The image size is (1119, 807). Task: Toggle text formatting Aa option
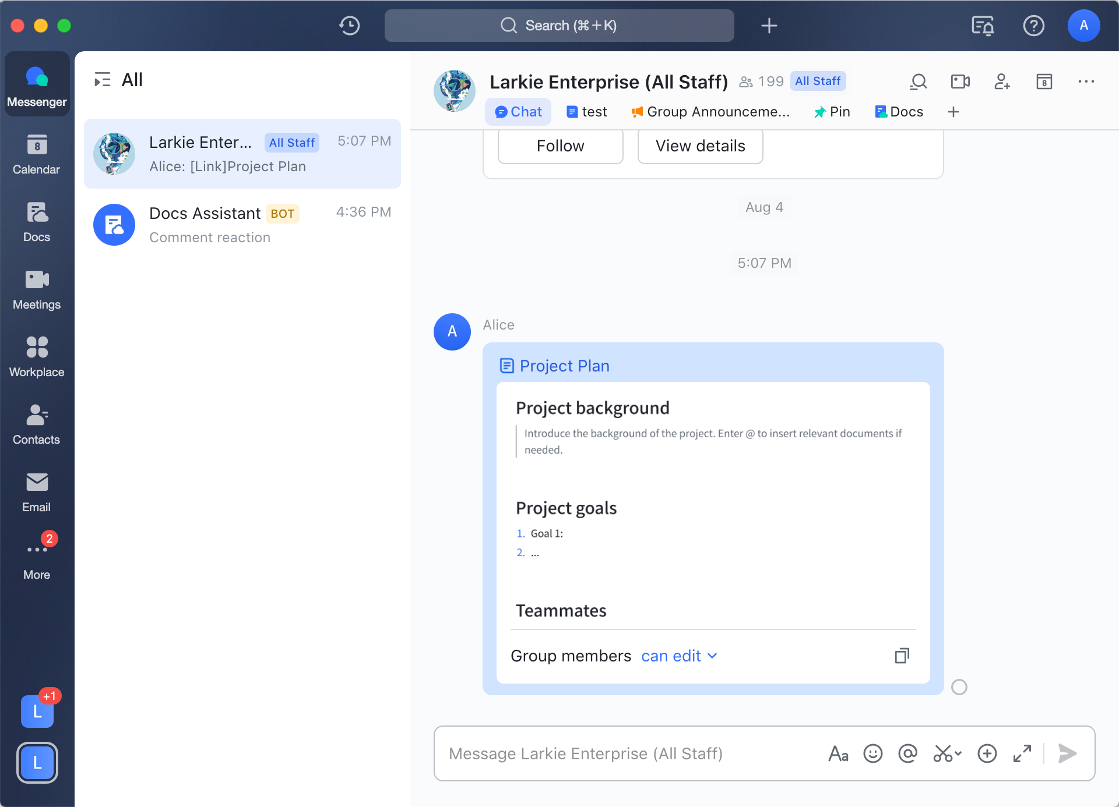point(838,753)
